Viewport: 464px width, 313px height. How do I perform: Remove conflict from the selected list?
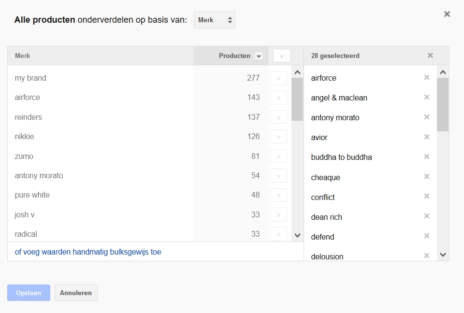426,197
